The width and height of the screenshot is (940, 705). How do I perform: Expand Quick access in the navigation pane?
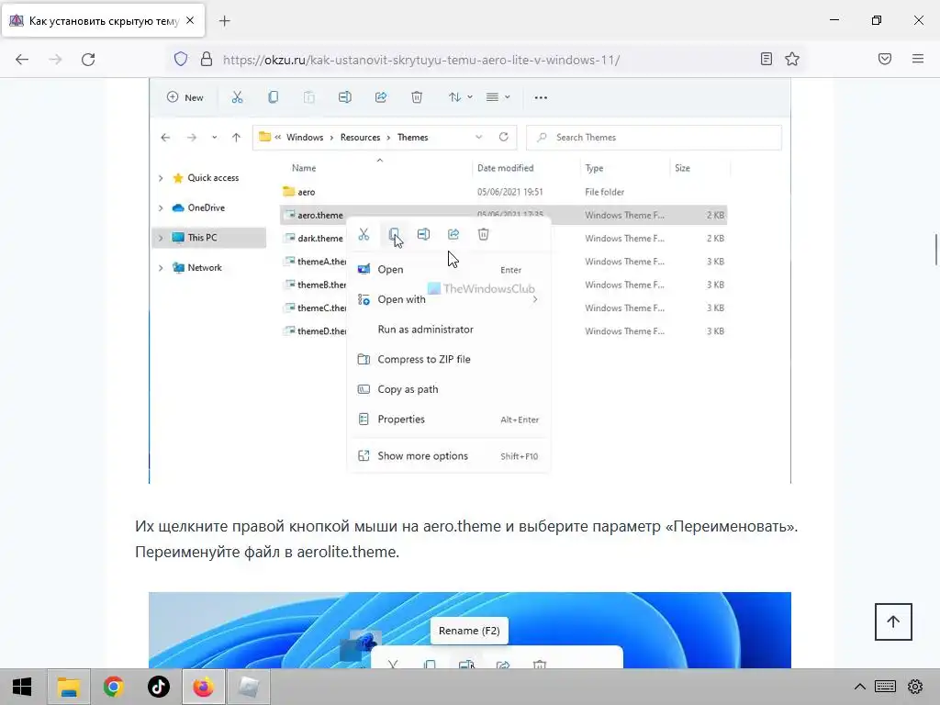[x=161, y=178]
